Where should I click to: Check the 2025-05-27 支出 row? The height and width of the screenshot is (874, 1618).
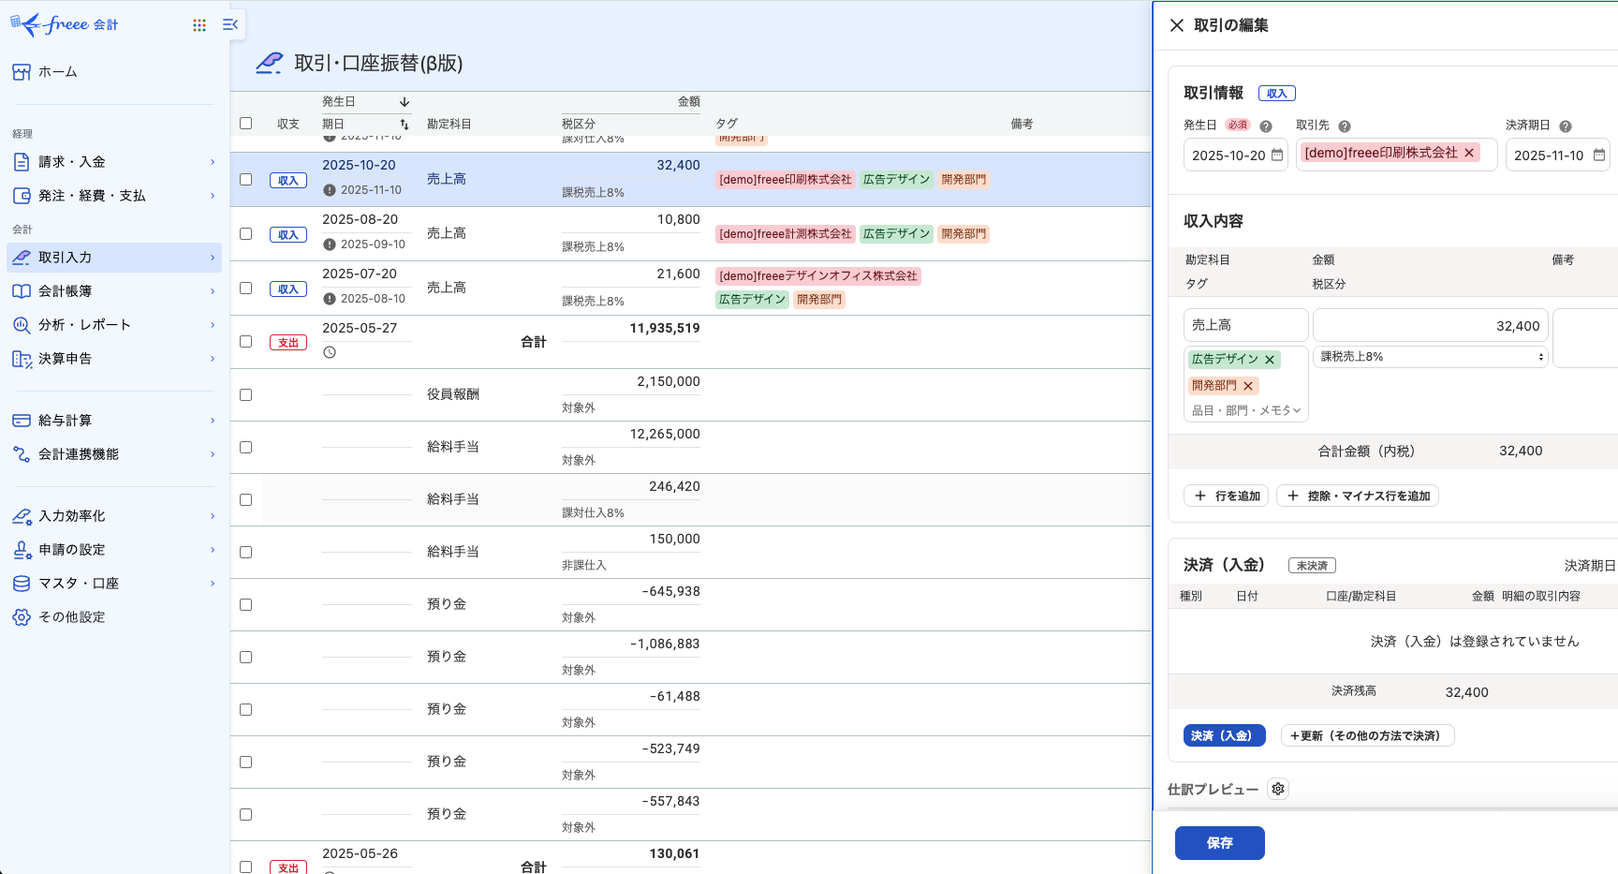pyautogui.click(x=246, y=341)
